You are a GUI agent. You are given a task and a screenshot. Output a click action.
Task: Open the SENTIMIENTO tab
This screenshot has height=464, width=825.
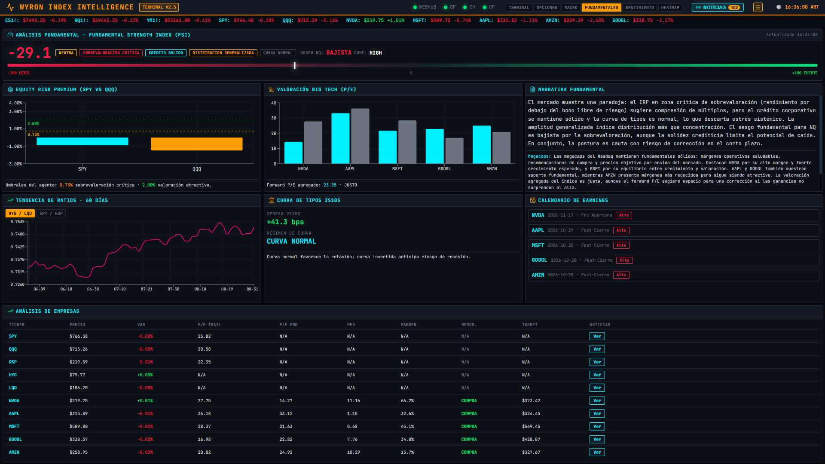(x=640, y=8)
